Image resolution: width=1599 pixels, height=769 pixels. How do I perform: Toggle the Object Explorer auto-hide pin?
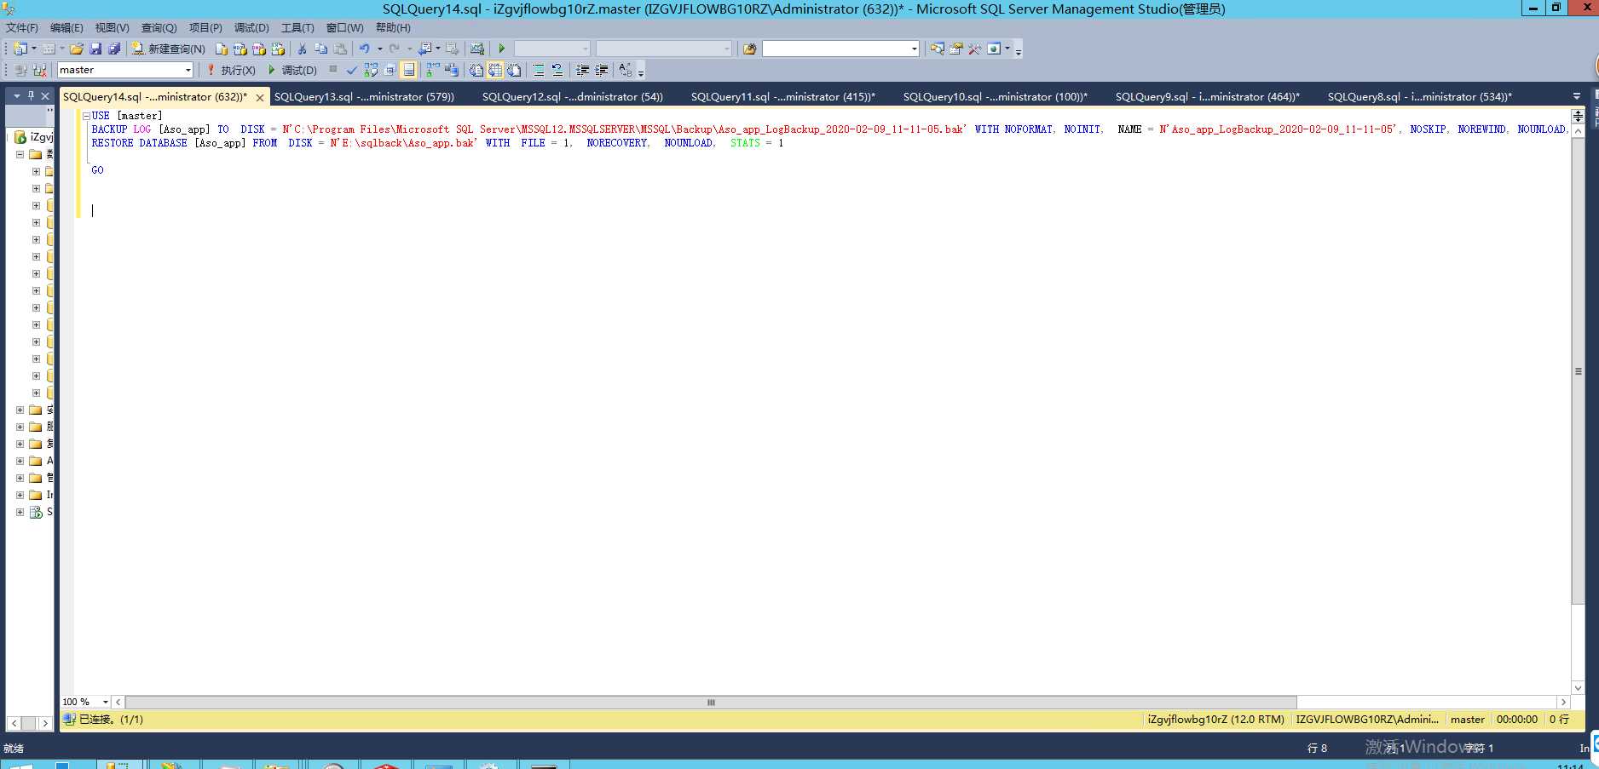pyautogui.click(x=31, y=96)
